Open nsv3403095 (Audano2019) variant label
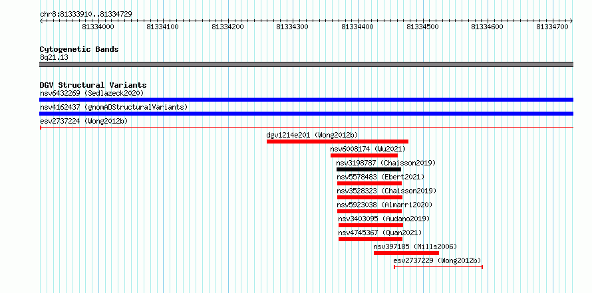Viewport: 592px width, 293px height. (384, 219)
